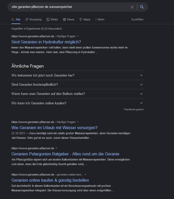Expand "Wo kann ich Geranien online kaufen?"
174x199 pixels.
click(77, 103)
